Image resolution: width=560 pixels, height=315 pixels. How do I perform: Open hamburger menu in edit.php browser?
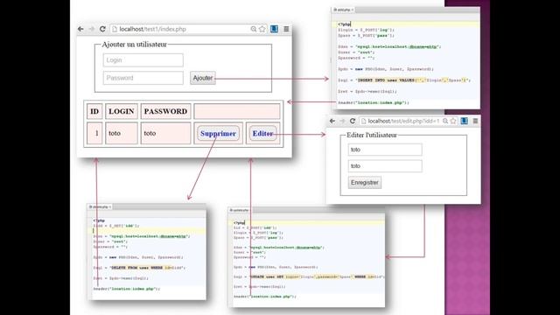pos(475,121)
